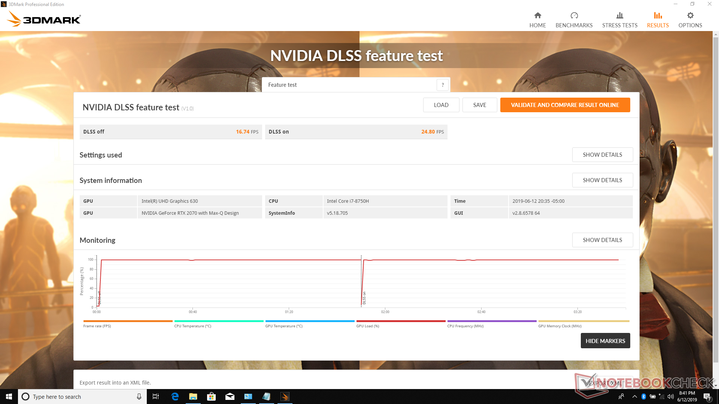Select the Feature test tab

coord(282,85)
